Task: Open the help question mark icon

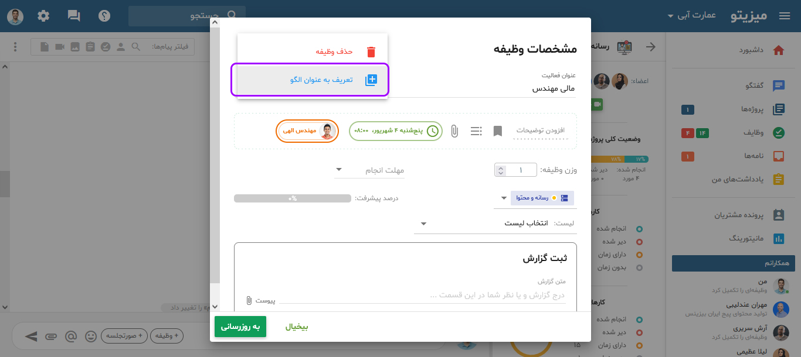Action: pos(104,16)
